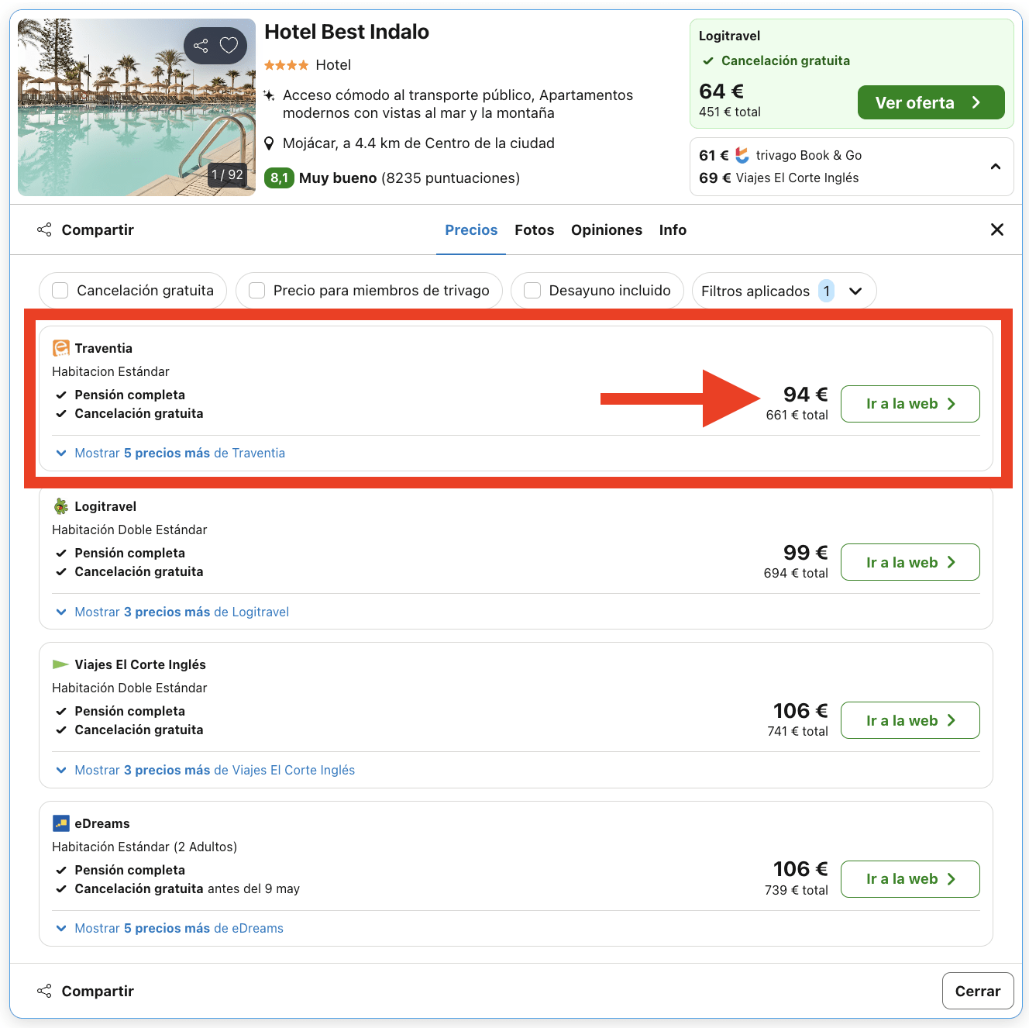Viewport: 1029px width, 1028px height.
Task: Open the Opiniones tab
Action: [x=607, y=229]
